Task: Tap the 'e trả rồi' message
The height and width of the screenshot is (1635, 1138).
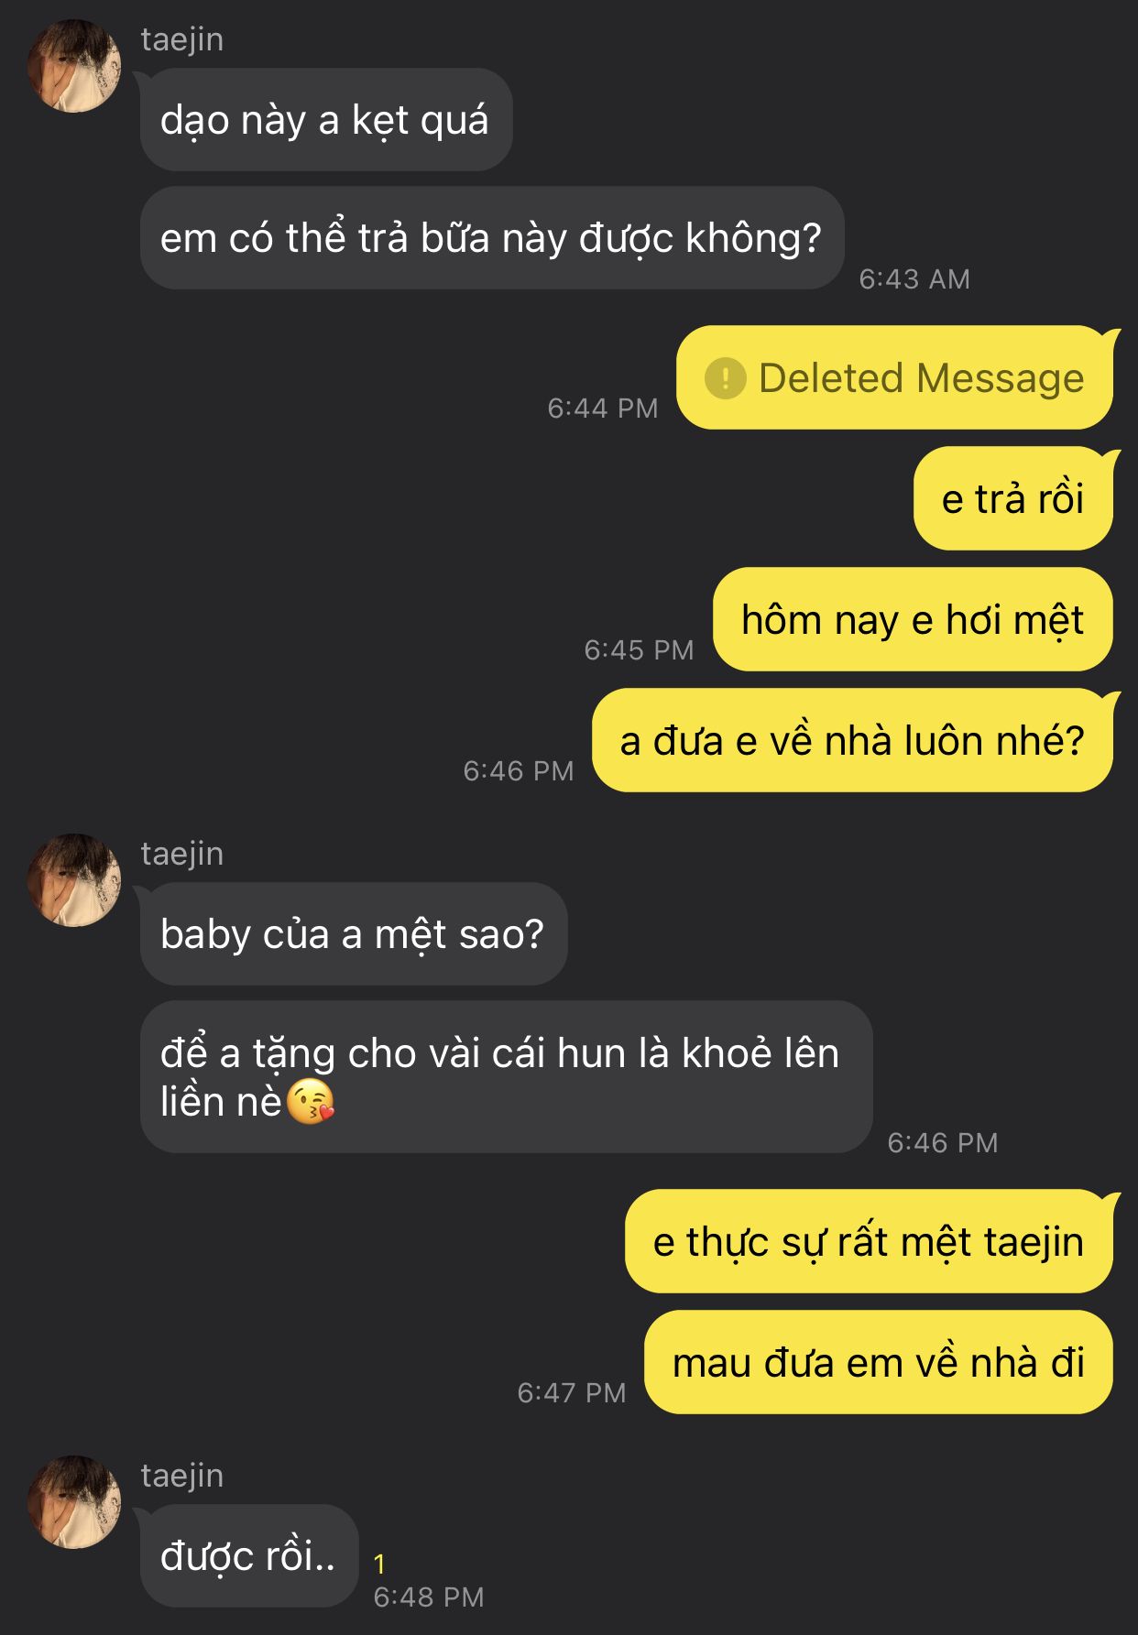Action: point(1013,498)
